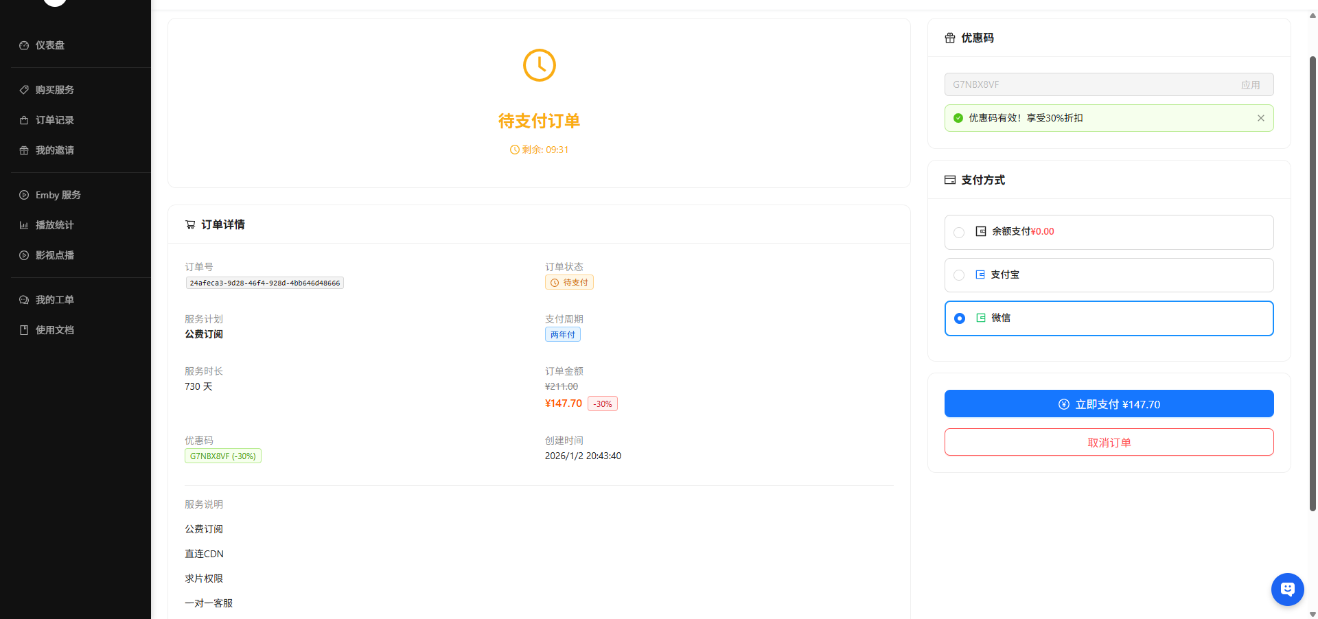The width and height of the screenshot is (1318, 619).
Task: Open the 影视点播 menu item
Action: tap(55, 255)
